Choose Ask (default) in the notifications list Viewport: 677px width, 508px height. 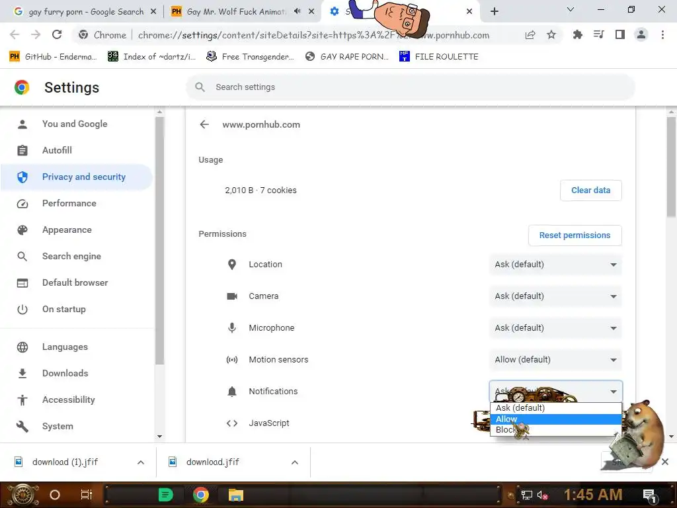tap(555, 407)
